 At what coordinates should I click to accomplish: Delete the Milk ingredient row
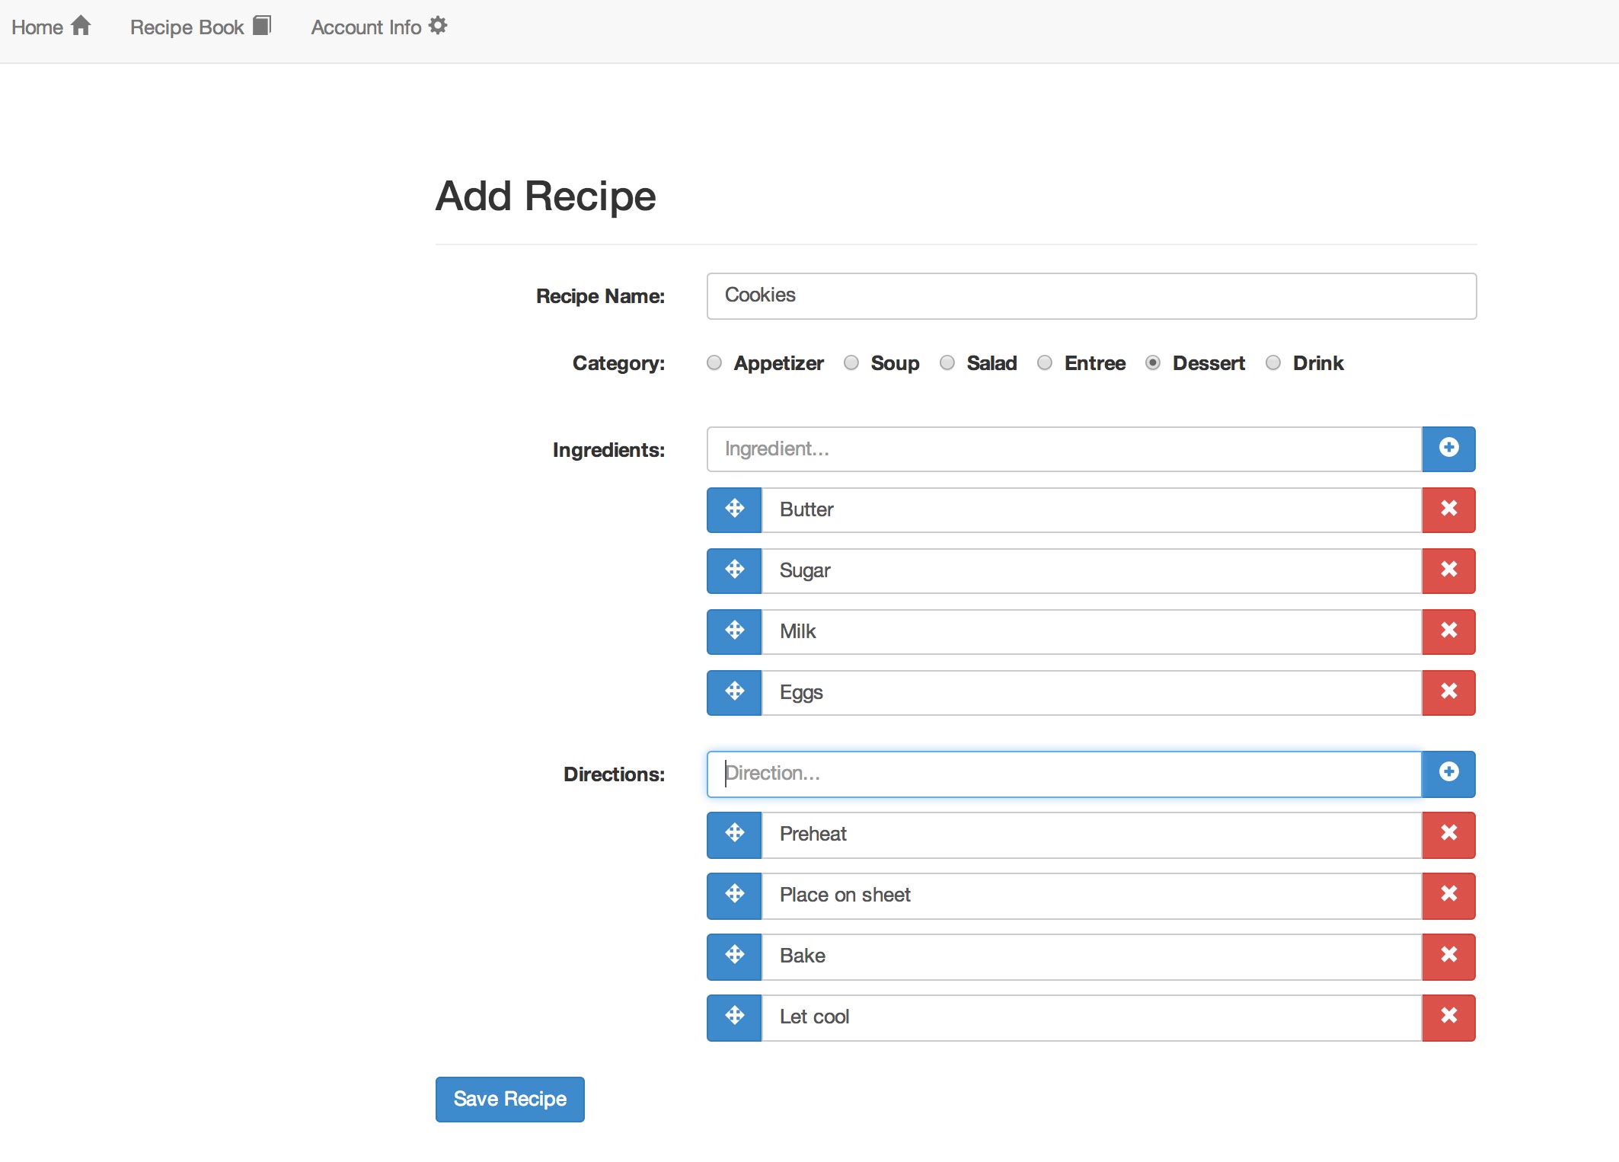1448,631
